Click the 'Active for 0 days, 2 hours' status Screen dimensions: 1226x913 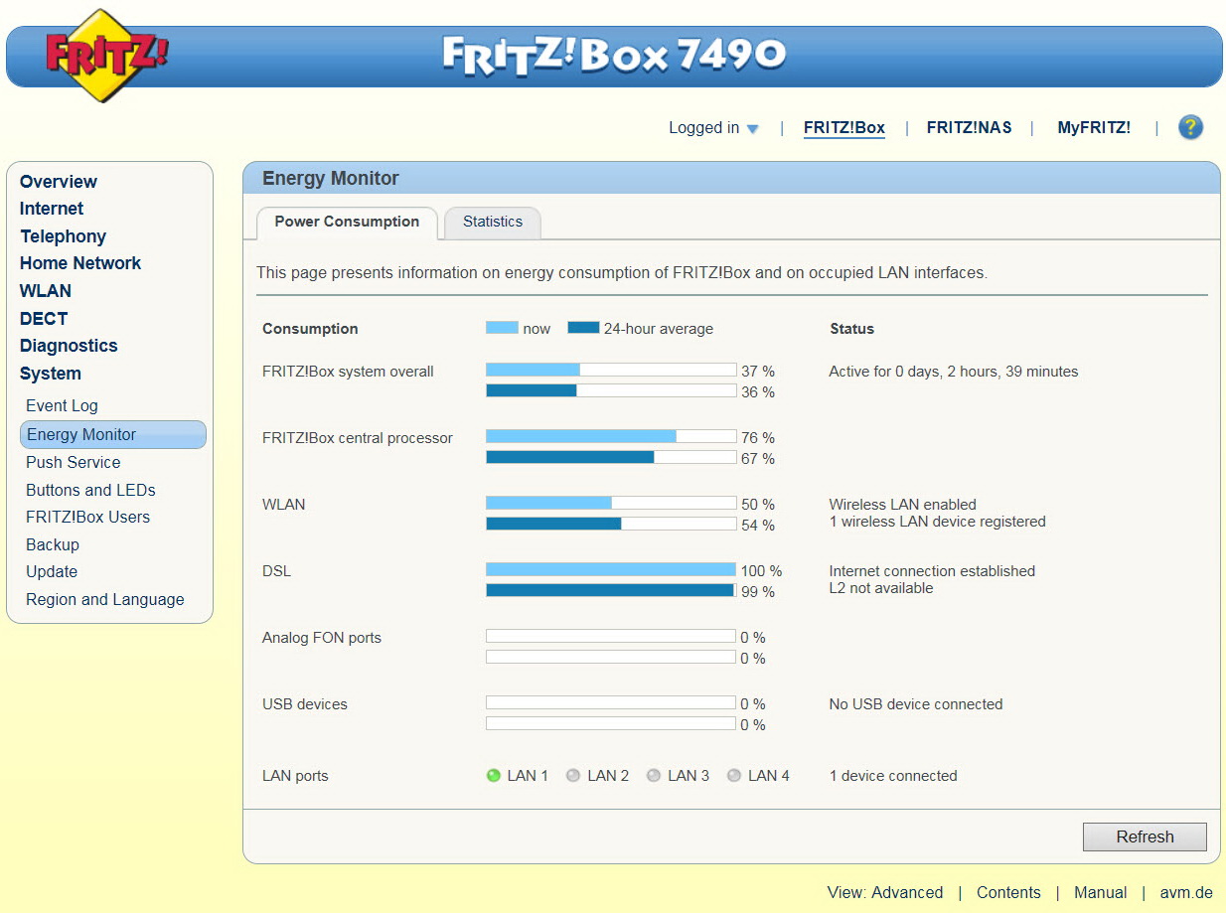954,372
